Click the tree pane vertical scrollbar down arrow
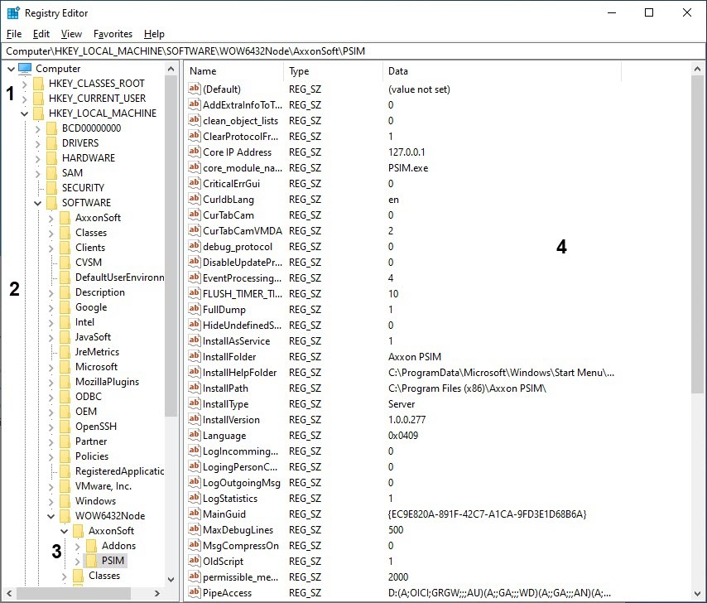 tap(171, 580)
